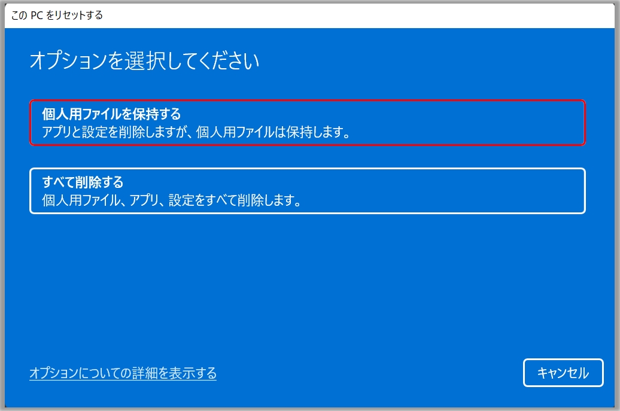Screen dimensions: 620x411
Task: Choose the すべて削除する option
Action: tap(307, 191)
